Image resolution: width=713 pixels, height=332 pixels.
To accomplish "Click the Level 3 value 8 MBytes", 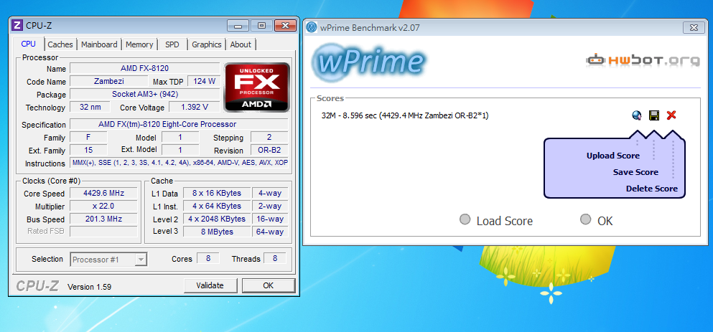I will [x=217, y=232].
